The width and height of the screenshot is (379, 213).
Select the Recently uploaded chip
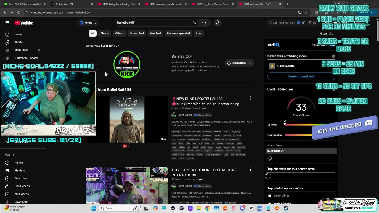pyautogui.click(x=179, y=33)
